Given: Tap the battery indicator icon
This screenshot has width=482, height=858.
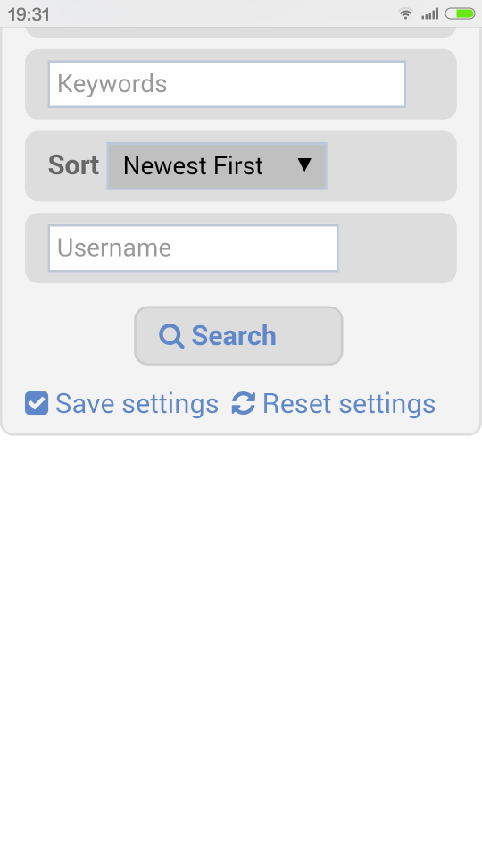Looking at the screenshot, I should point(460,13).
